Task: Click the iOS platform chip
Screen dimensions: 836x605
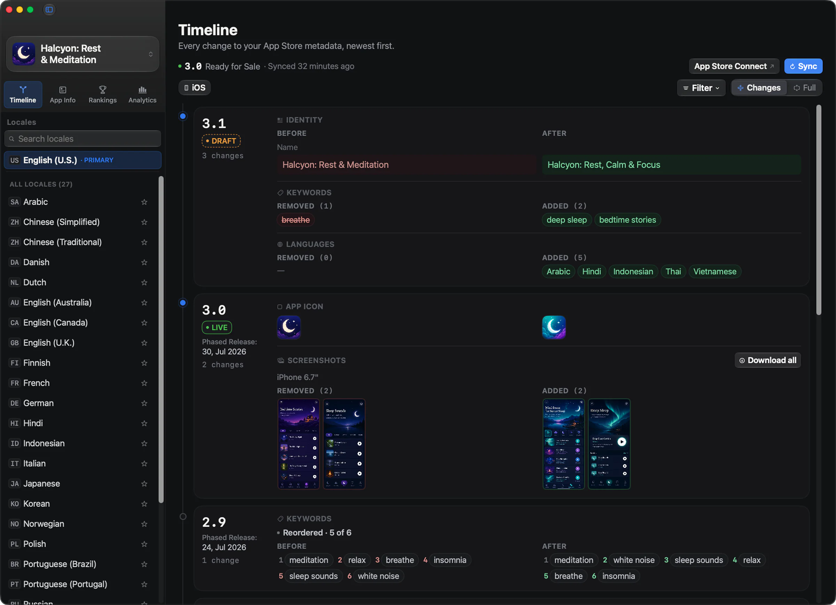Action: pyautogui.click(x=195, y=88)
